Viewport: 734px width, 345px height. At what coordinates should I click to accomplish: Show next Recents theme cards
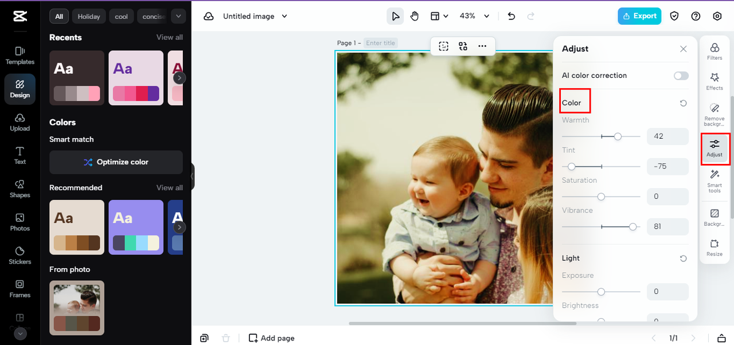point(179,78)
